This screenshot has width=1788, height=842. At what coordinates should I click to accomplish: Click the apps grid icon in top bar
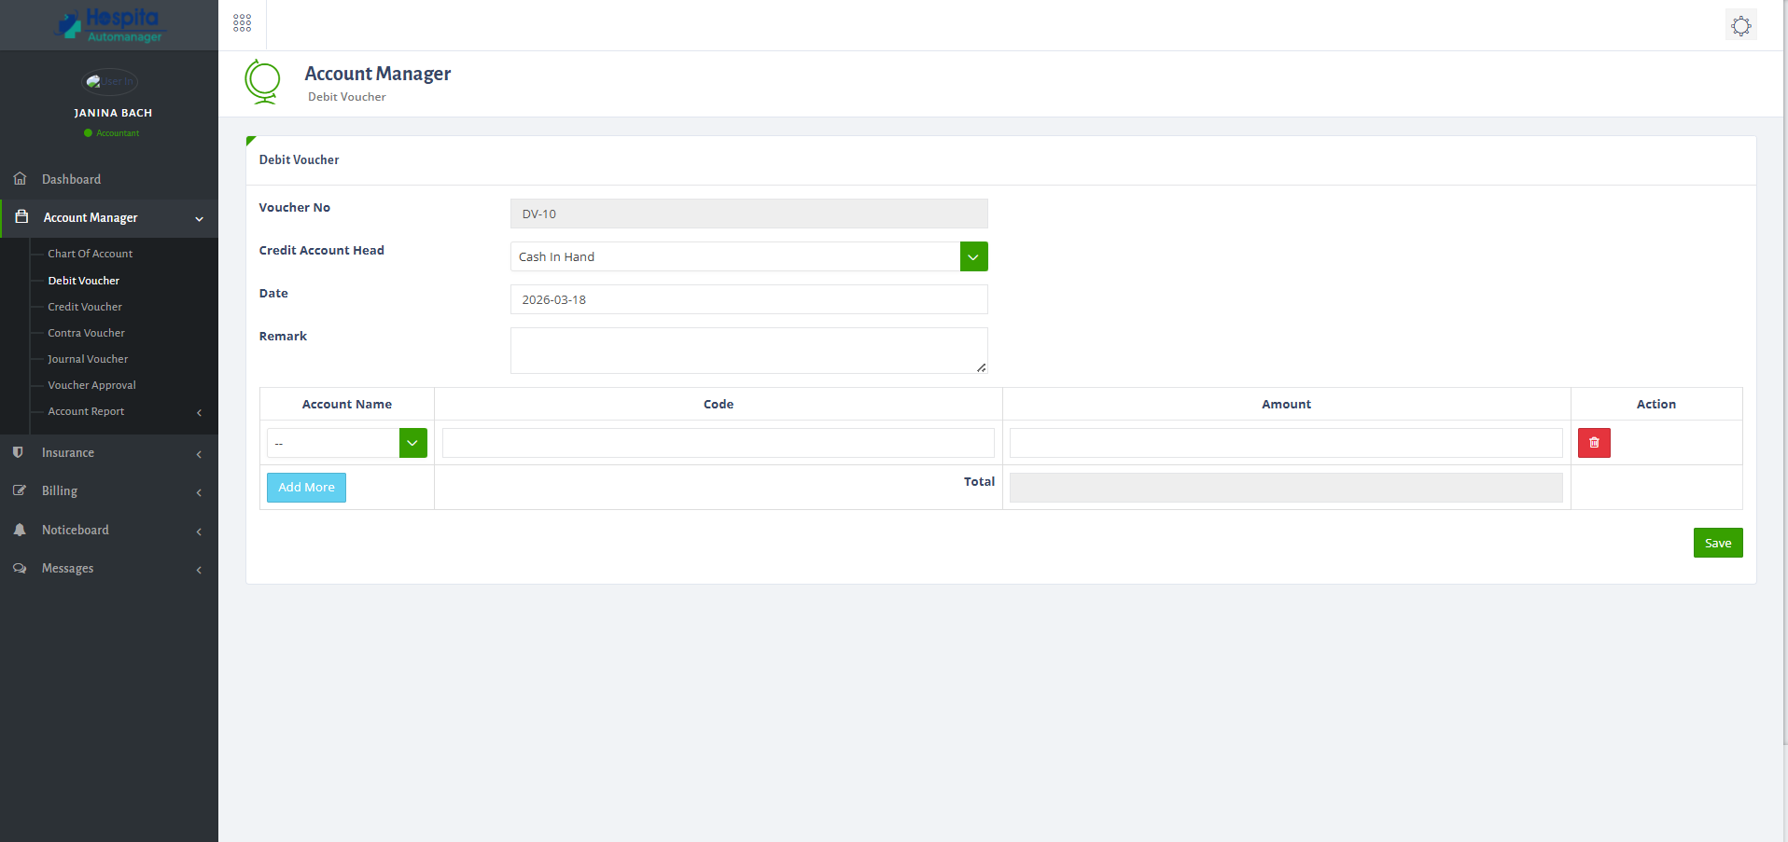(x=242, y=22)
